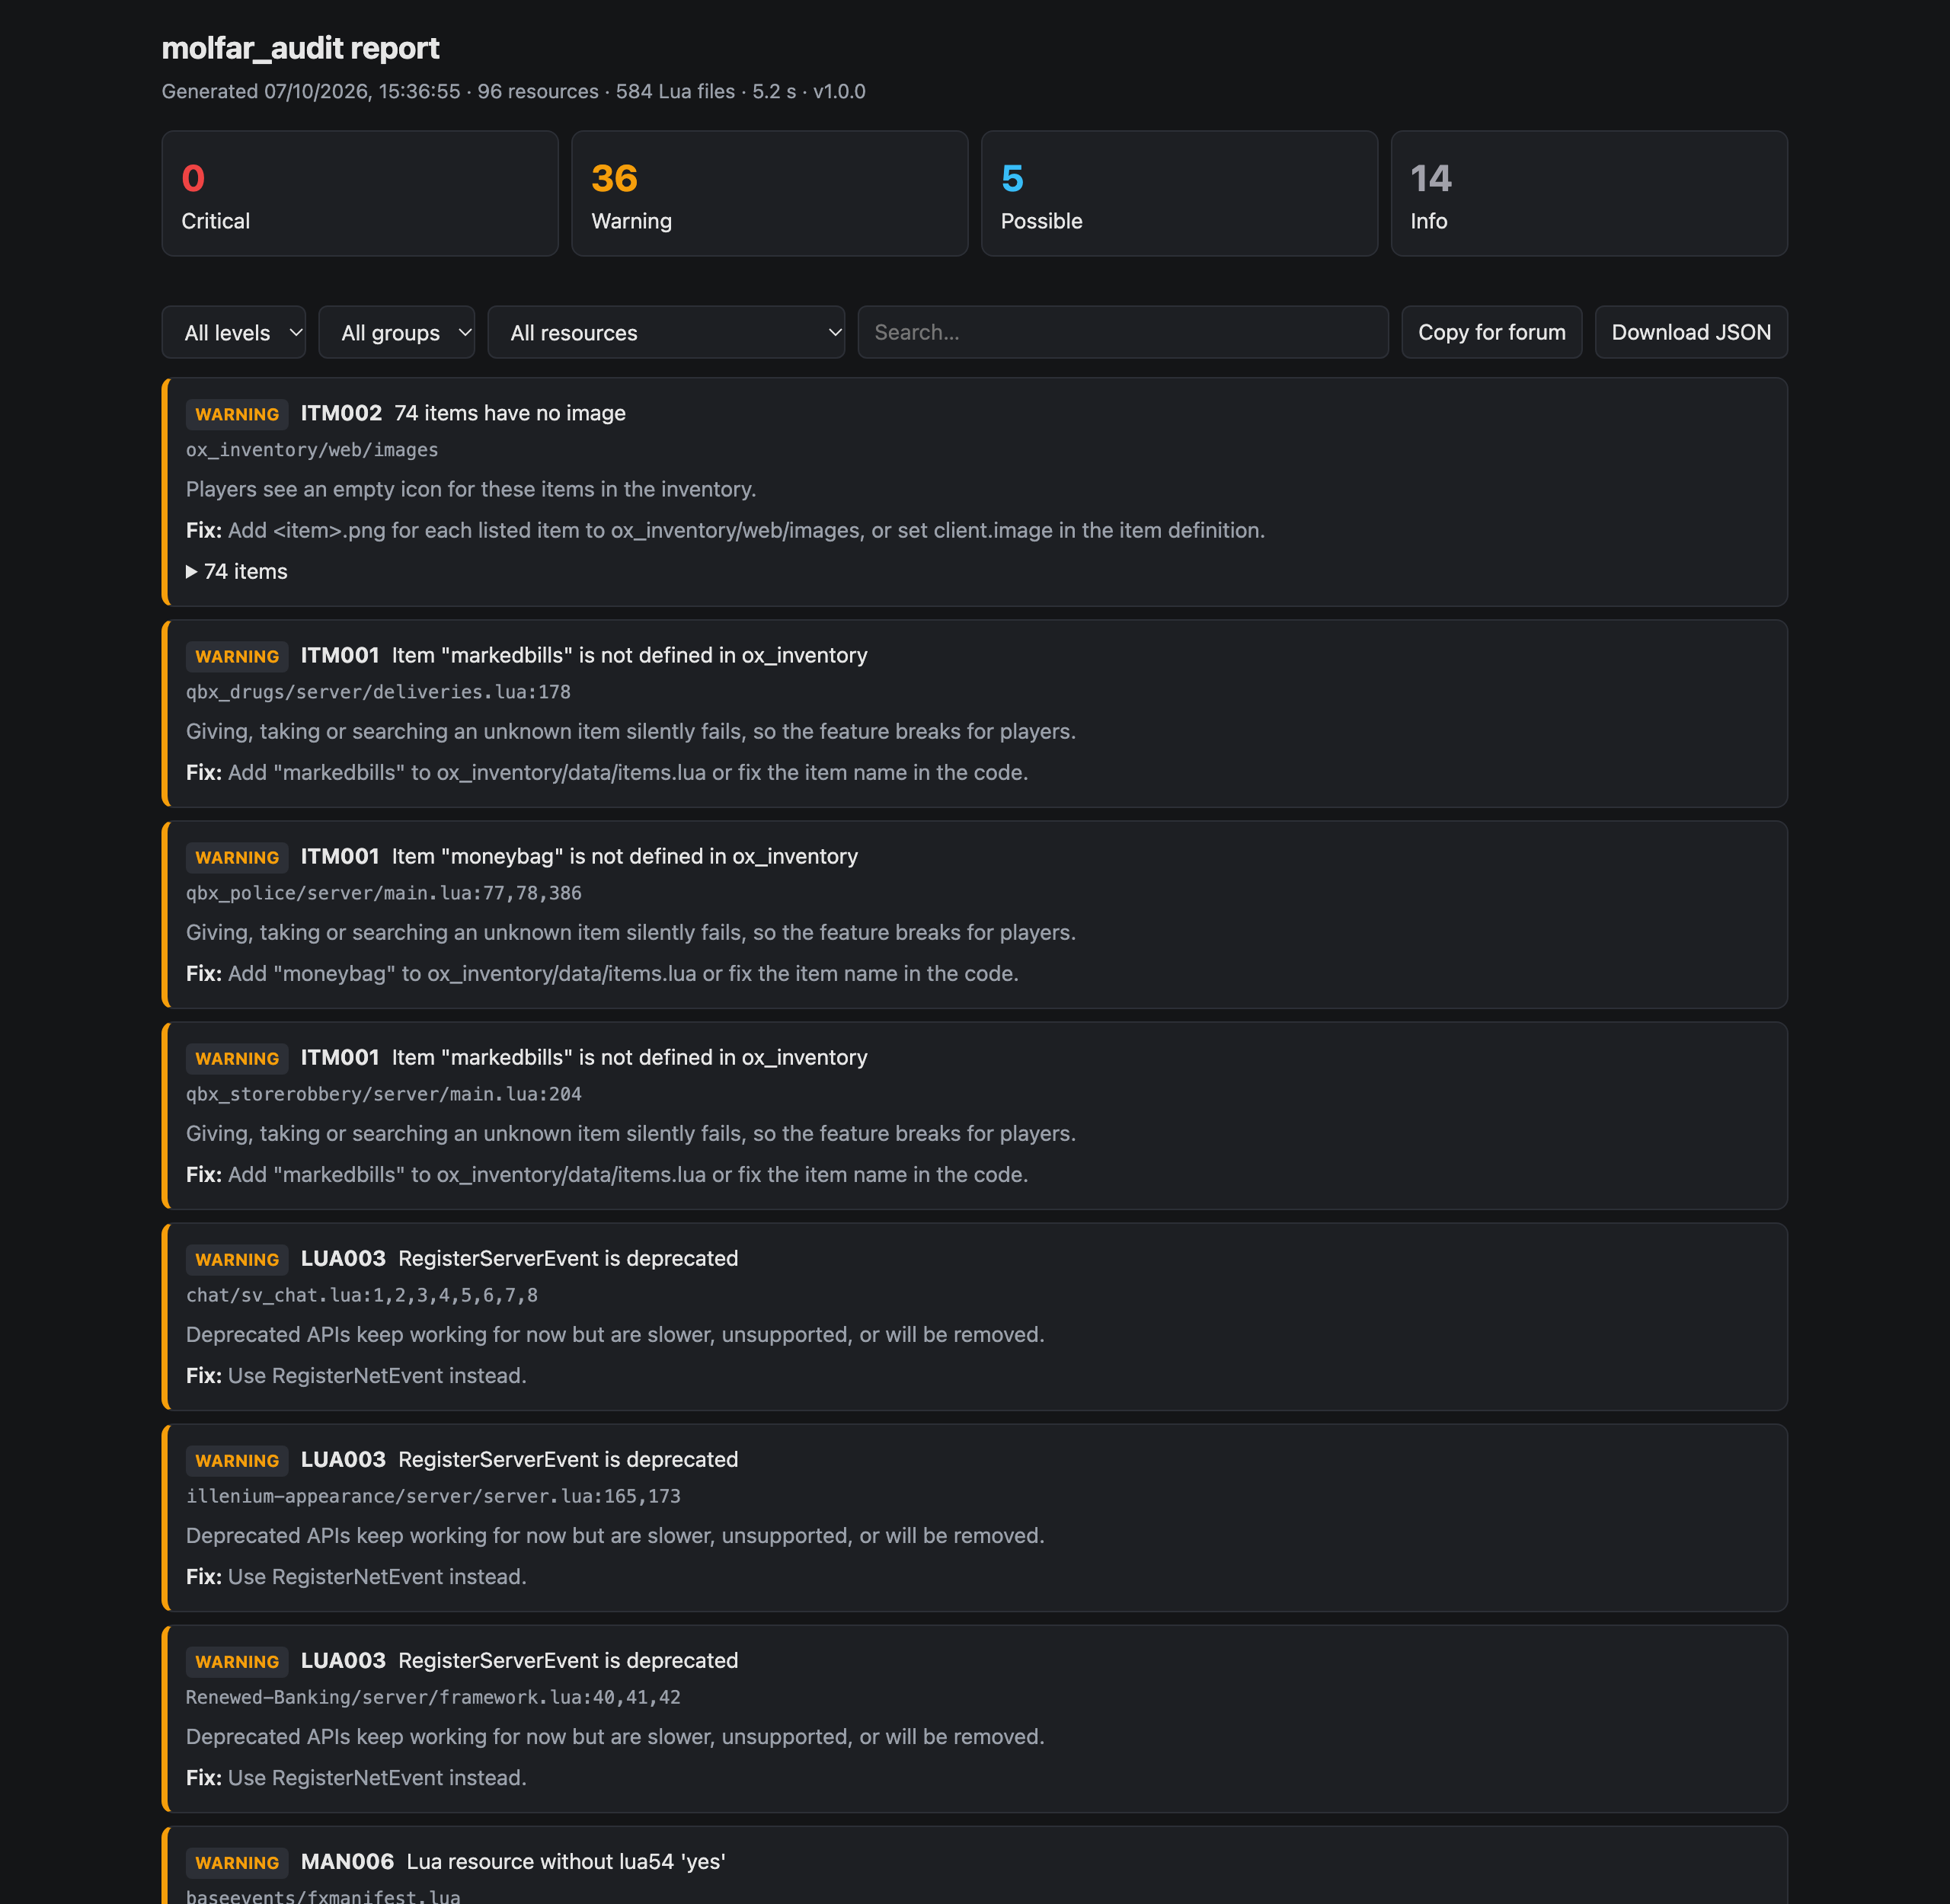Click WARNING badge on the MAN006 entry
The image size is (1950, 1904).
click(x=237, y=1862)
